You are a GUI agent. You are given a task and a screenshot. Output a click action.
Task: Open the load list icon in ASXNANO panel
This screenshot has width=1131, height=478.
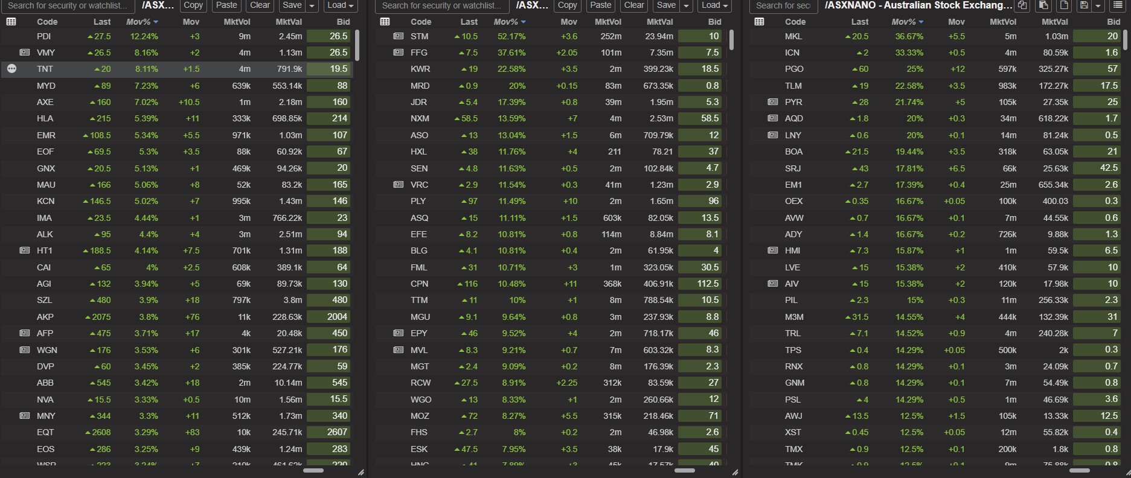click(x=1118, y=5)
